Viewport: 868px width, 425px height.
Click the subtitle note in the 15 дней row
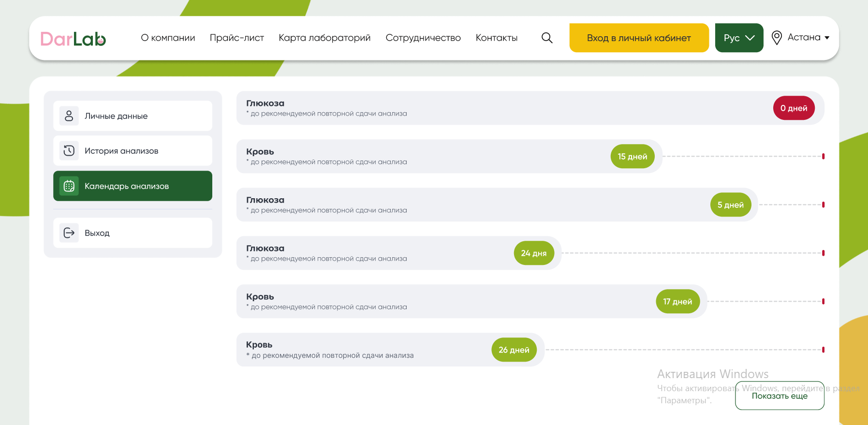[x=327, y=162]
